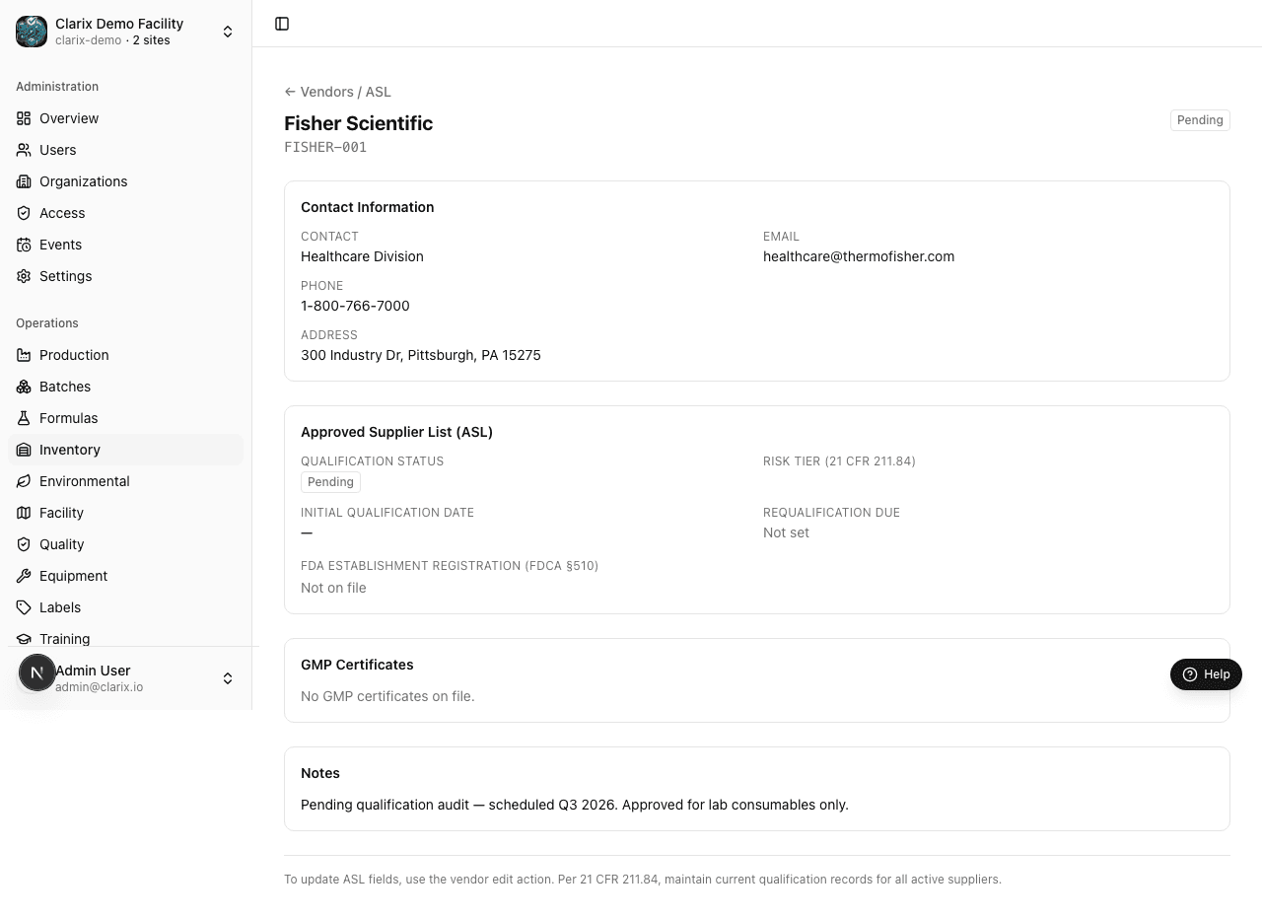Click the Overview grid icon

pos(24,118)
